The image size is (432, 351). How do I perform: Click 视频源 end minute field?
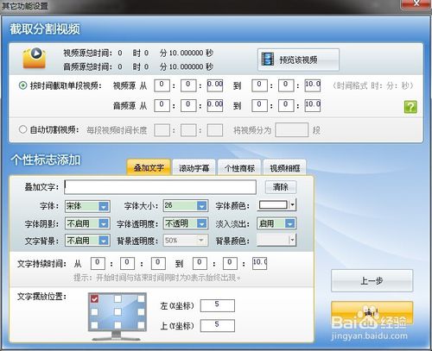[286, 85]
